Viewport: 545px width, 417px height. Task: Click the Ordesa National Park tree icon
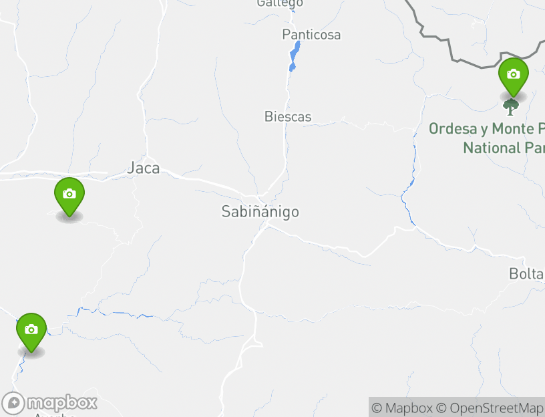click(x=510, y=107)
